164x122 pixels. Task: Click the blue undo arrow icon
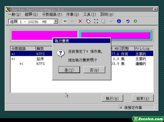[x=128, y=21]
